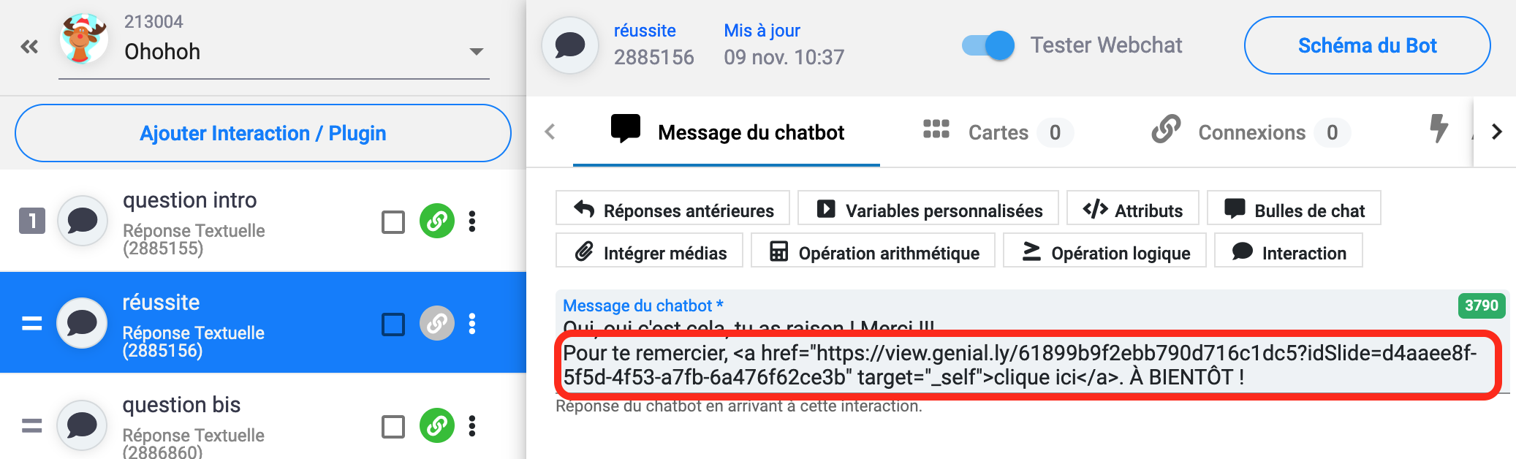Click drag handle on question bis row

(31, 425)
